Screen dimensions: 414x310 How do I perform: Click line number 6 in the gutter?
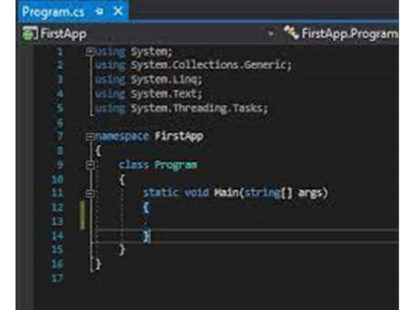pos(60,123)
